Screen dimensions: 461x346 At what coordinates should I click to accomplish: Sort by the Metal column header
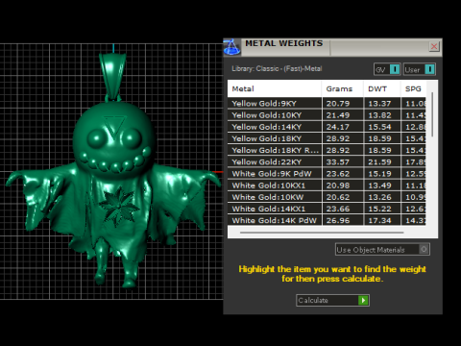point(275,88)
